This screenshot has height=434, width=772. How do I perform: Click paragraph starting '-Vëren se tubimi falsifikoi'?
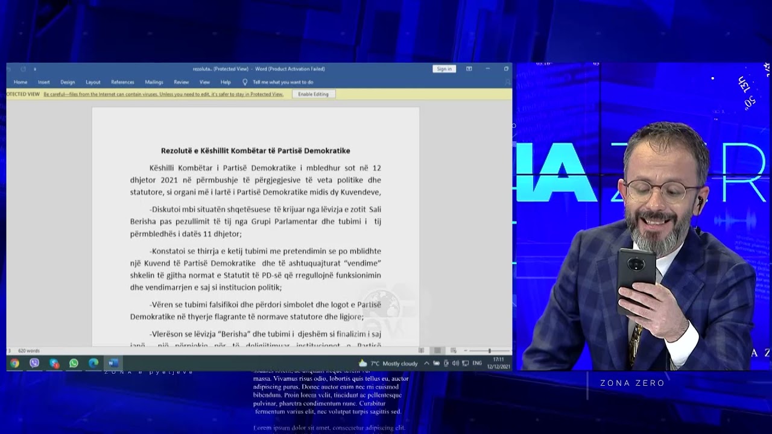pos(256,310)
